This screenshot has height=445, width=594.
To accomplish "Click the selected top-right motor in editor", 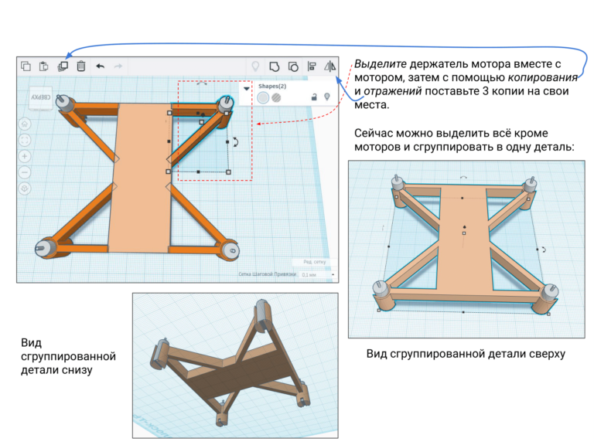I will (x=225, y=104).
